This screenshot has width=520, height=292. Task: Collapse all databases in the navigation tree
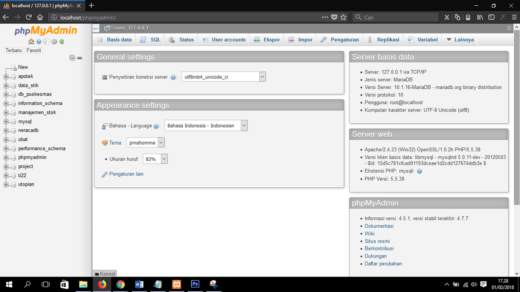tap(72, 58)
